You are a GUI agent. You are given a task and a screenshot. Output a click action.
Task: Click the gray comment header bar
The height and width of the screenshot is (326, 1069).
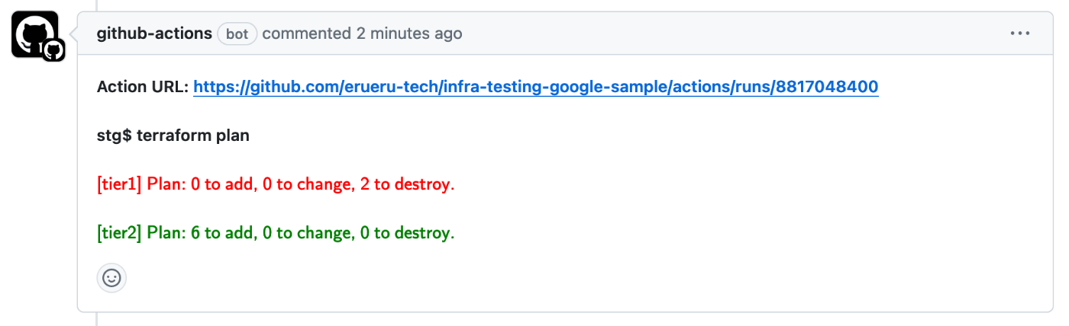pyautogui.click(x=565, y=34)
